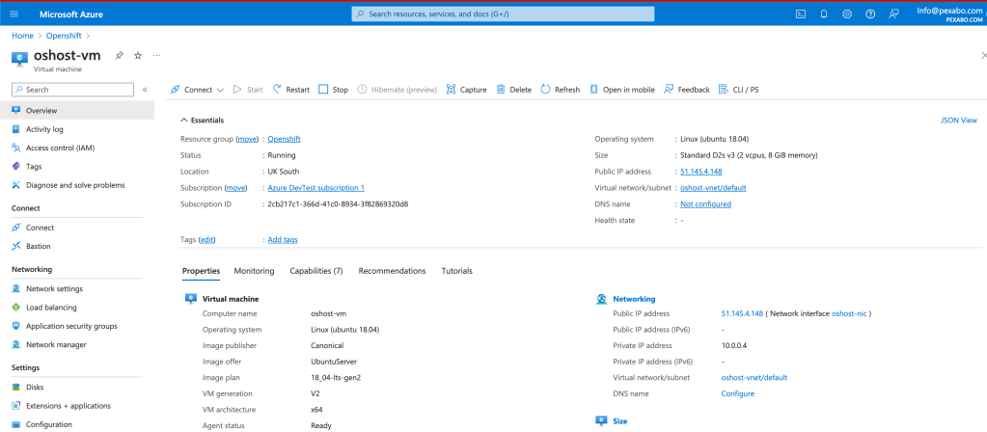Click move link next to Resource group

coord(247,139)
